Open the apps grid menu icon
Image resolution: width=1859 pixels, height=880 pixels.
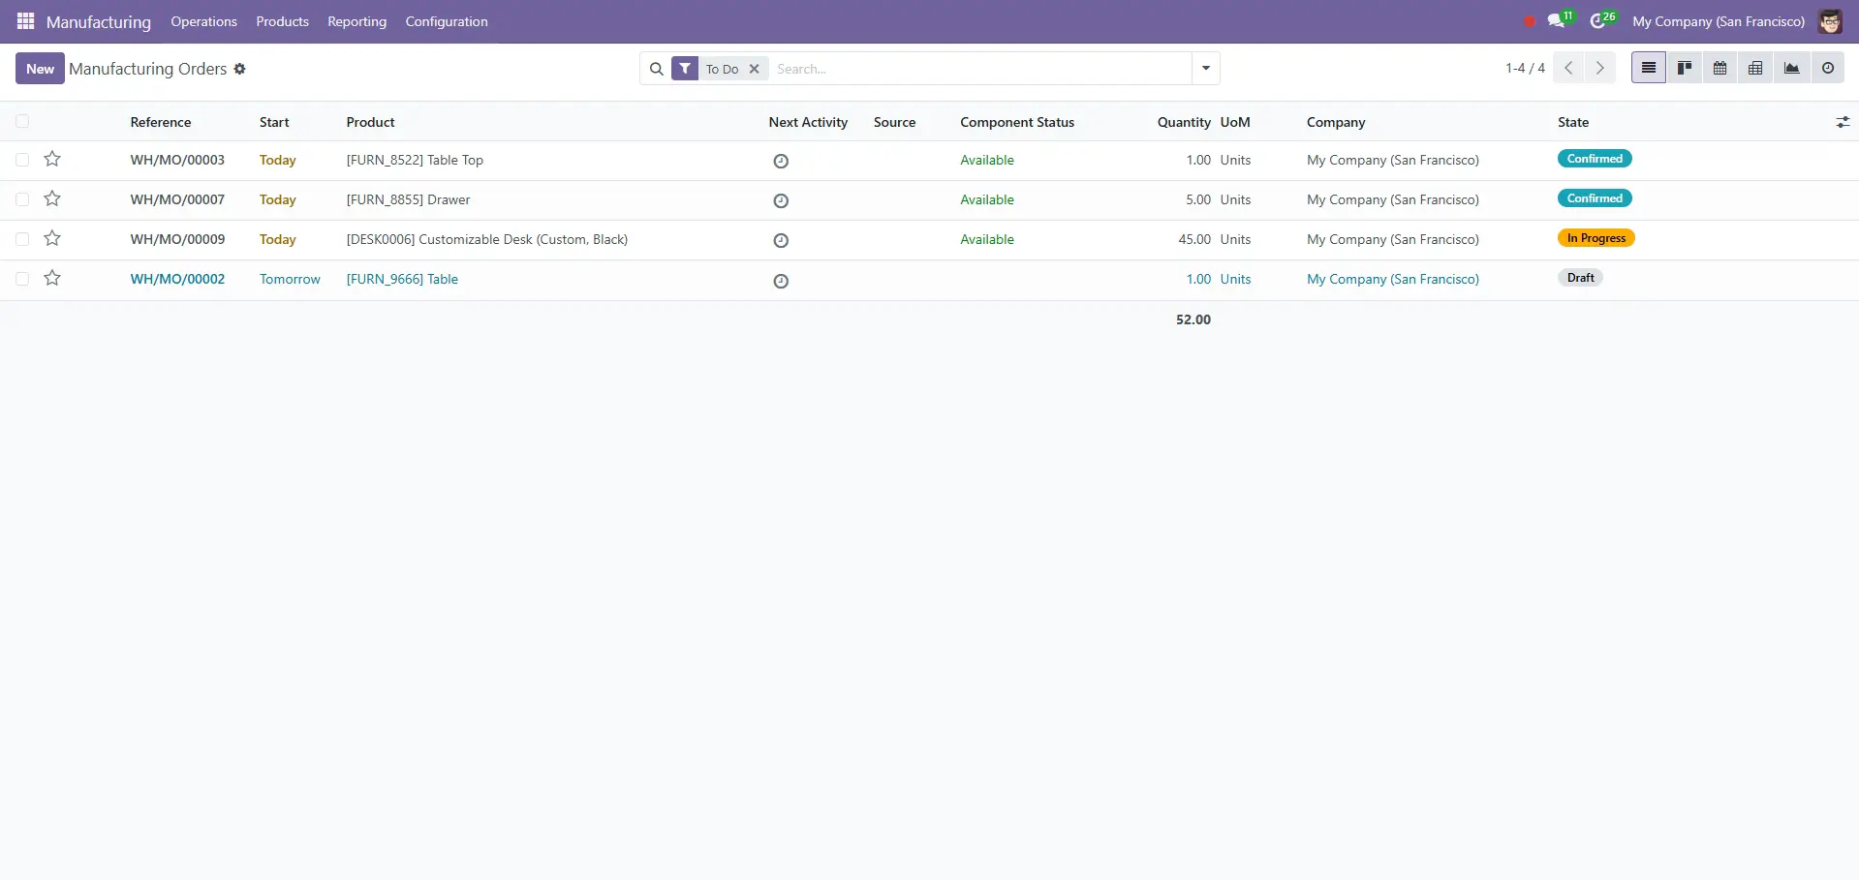click(x=25, y=21)
